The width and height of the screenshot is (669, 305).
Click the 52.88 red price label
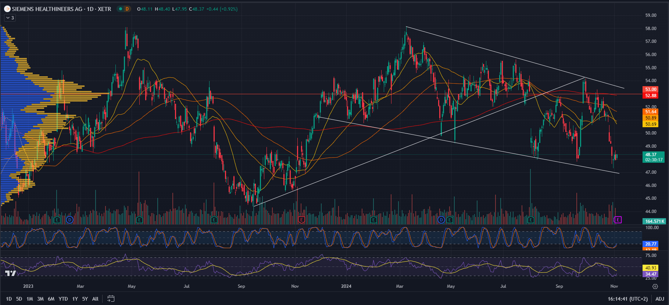(x=651, y=96)
